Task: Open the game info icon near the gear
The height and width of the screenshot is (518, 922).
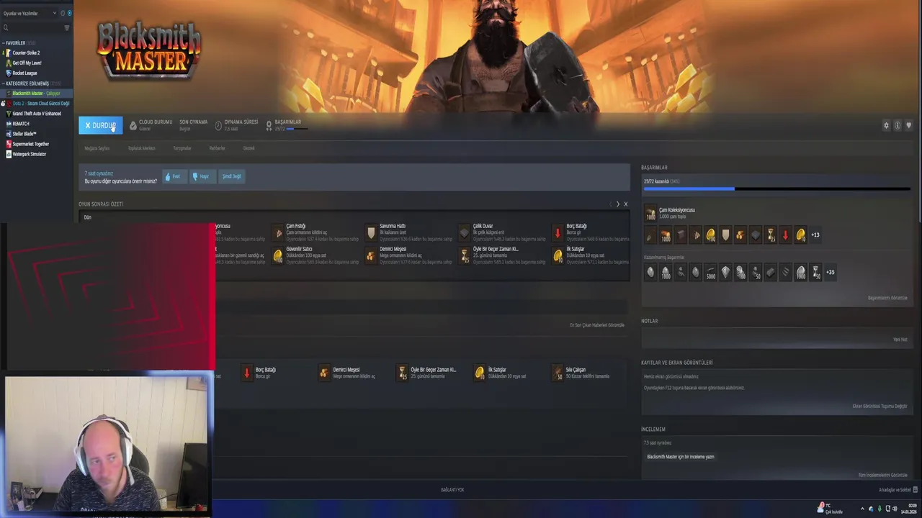Action: tap(898, 125)
